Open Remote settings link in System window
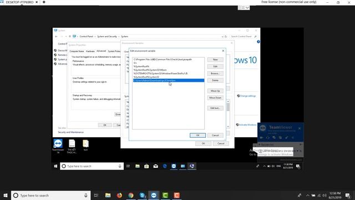Image resolution: width=355 pixels, height=200 pixels. click(x=62, y=55)
